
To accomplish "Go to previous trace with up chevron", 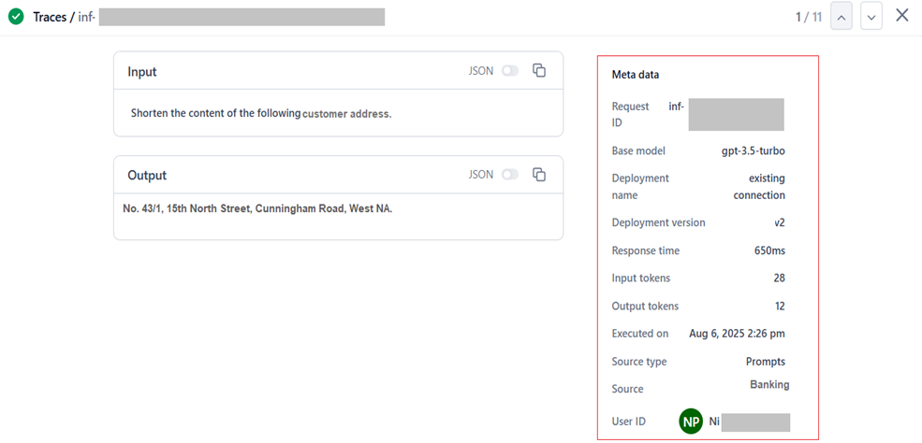I will coord(841,16).
